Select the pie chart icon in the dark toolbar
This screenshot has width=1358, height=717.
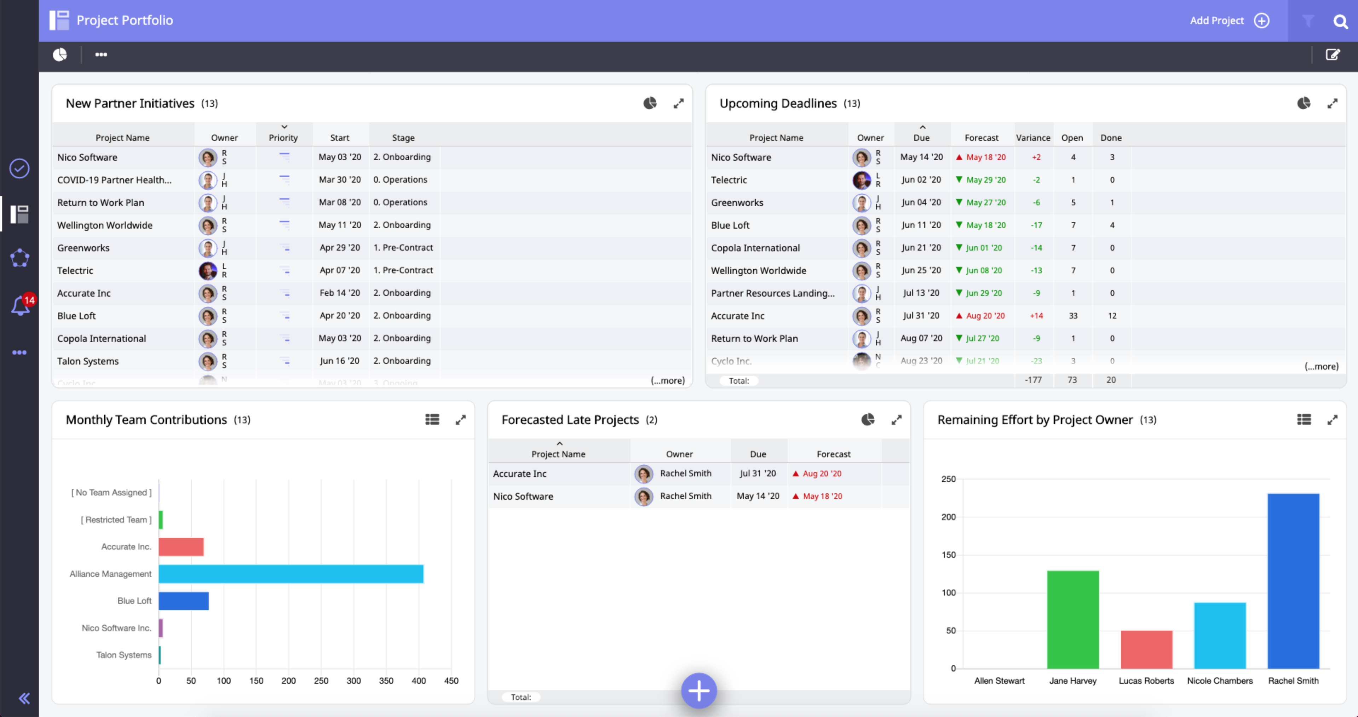pos(60,54)
